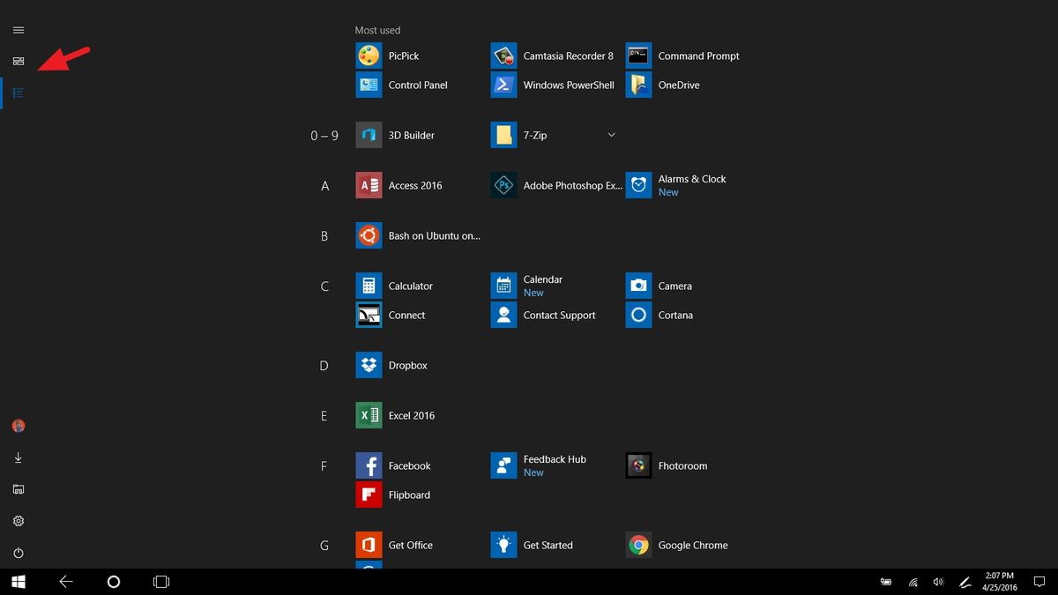Expand the Start menu hamburger
The width and height of the screenshot is (1058, 595).
point(18,29)
